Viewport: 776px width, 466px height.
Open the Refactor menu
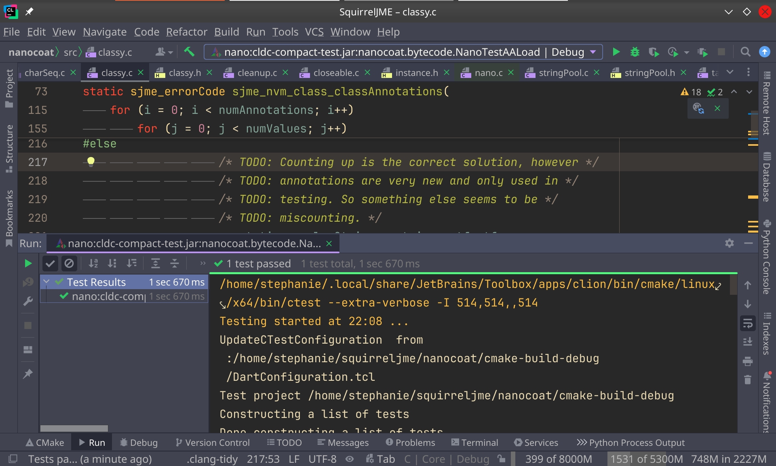click(x=186, y=32)
